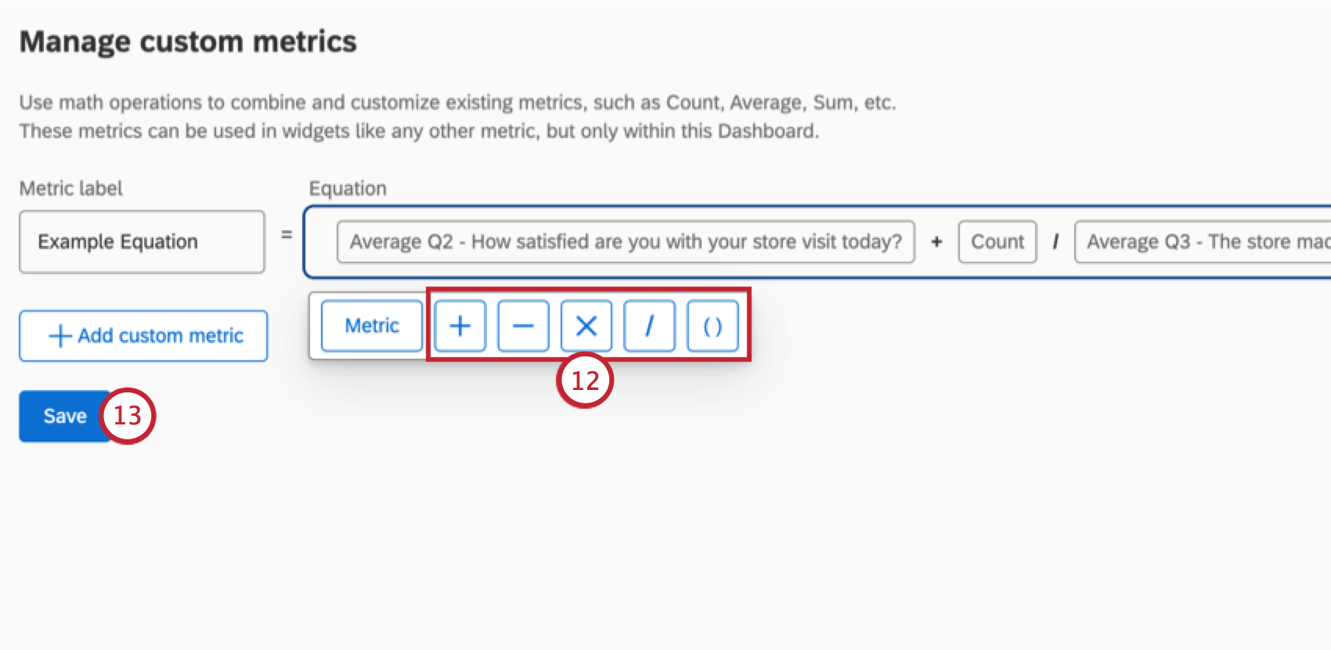Viewport: 1331px width, 650px height.
Task: Click the plus operator button
Action: pyautogui.click(x=460, y=326)
